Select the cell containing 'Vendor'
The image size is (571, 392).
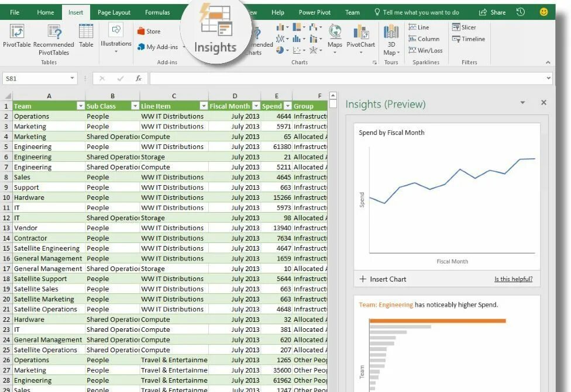coord(49,228)
